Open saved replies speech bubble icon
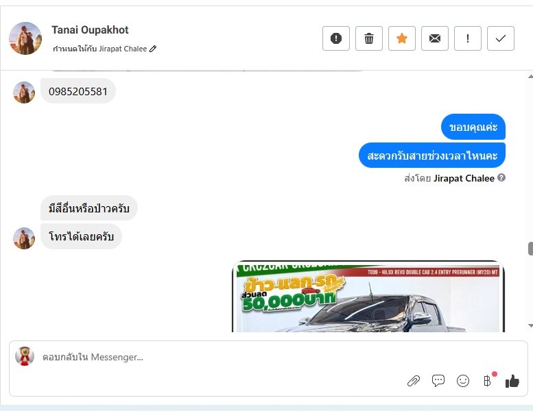Viewport: 533px width, 411px height. [x=438, y=381]
